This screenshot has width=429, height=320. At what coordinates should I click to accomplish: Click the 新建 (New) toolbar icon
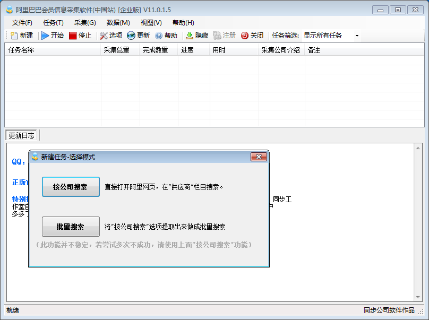coord(14,36)
